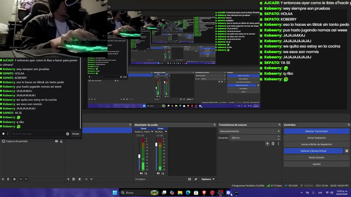Open scene filters gear icon

tap(14, 179)
